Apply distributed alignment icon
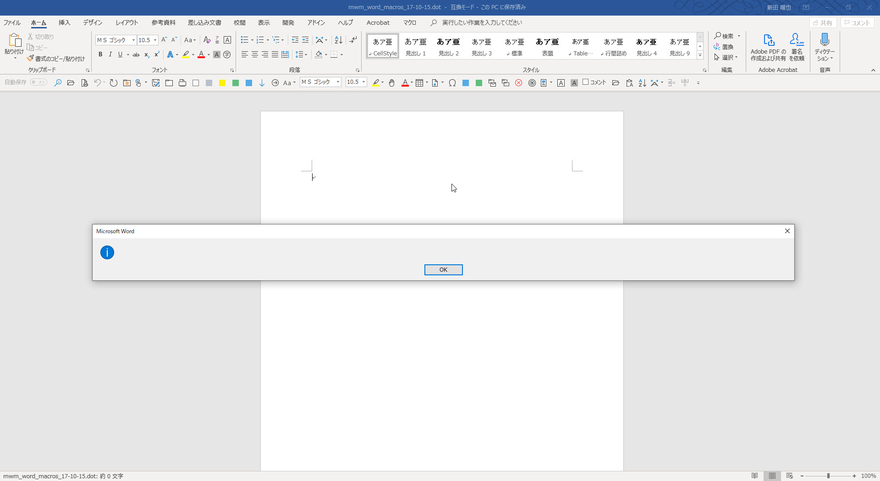This screenshot has width=880, height=481. point(285,55)
